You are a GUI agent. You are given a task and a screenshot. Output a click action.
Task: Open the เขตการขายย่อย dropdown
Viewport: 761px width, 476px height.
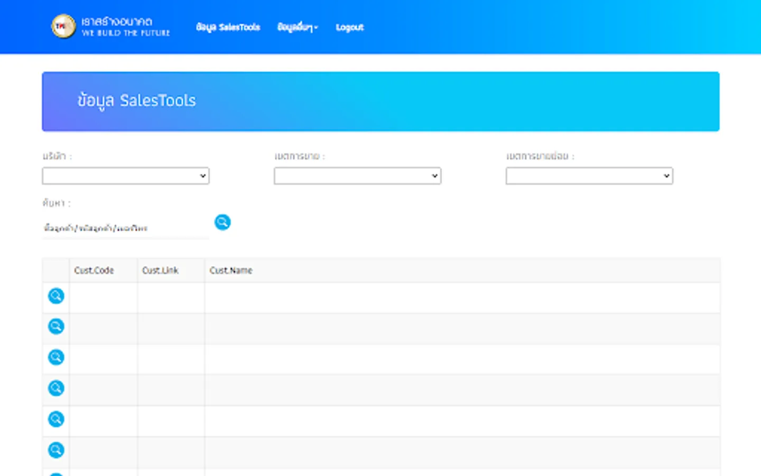[x=589, y=176]
